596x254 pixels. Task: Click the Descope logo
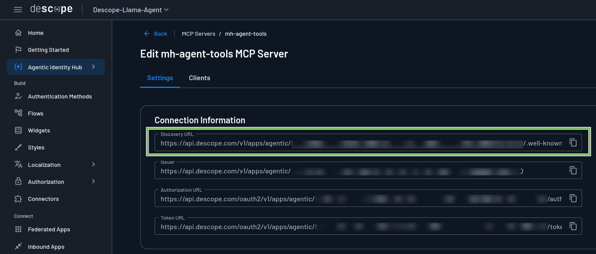(52, 9)
